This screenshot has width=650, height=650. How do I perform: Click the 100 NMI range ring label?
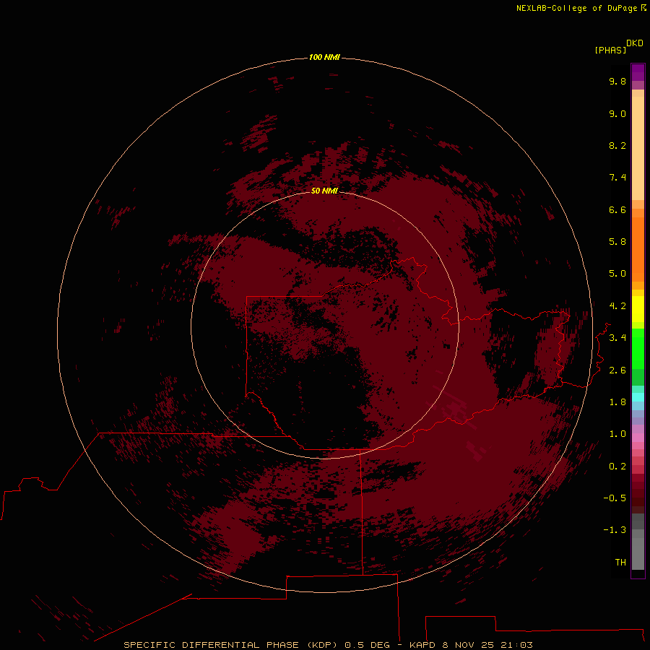(324, 57)
